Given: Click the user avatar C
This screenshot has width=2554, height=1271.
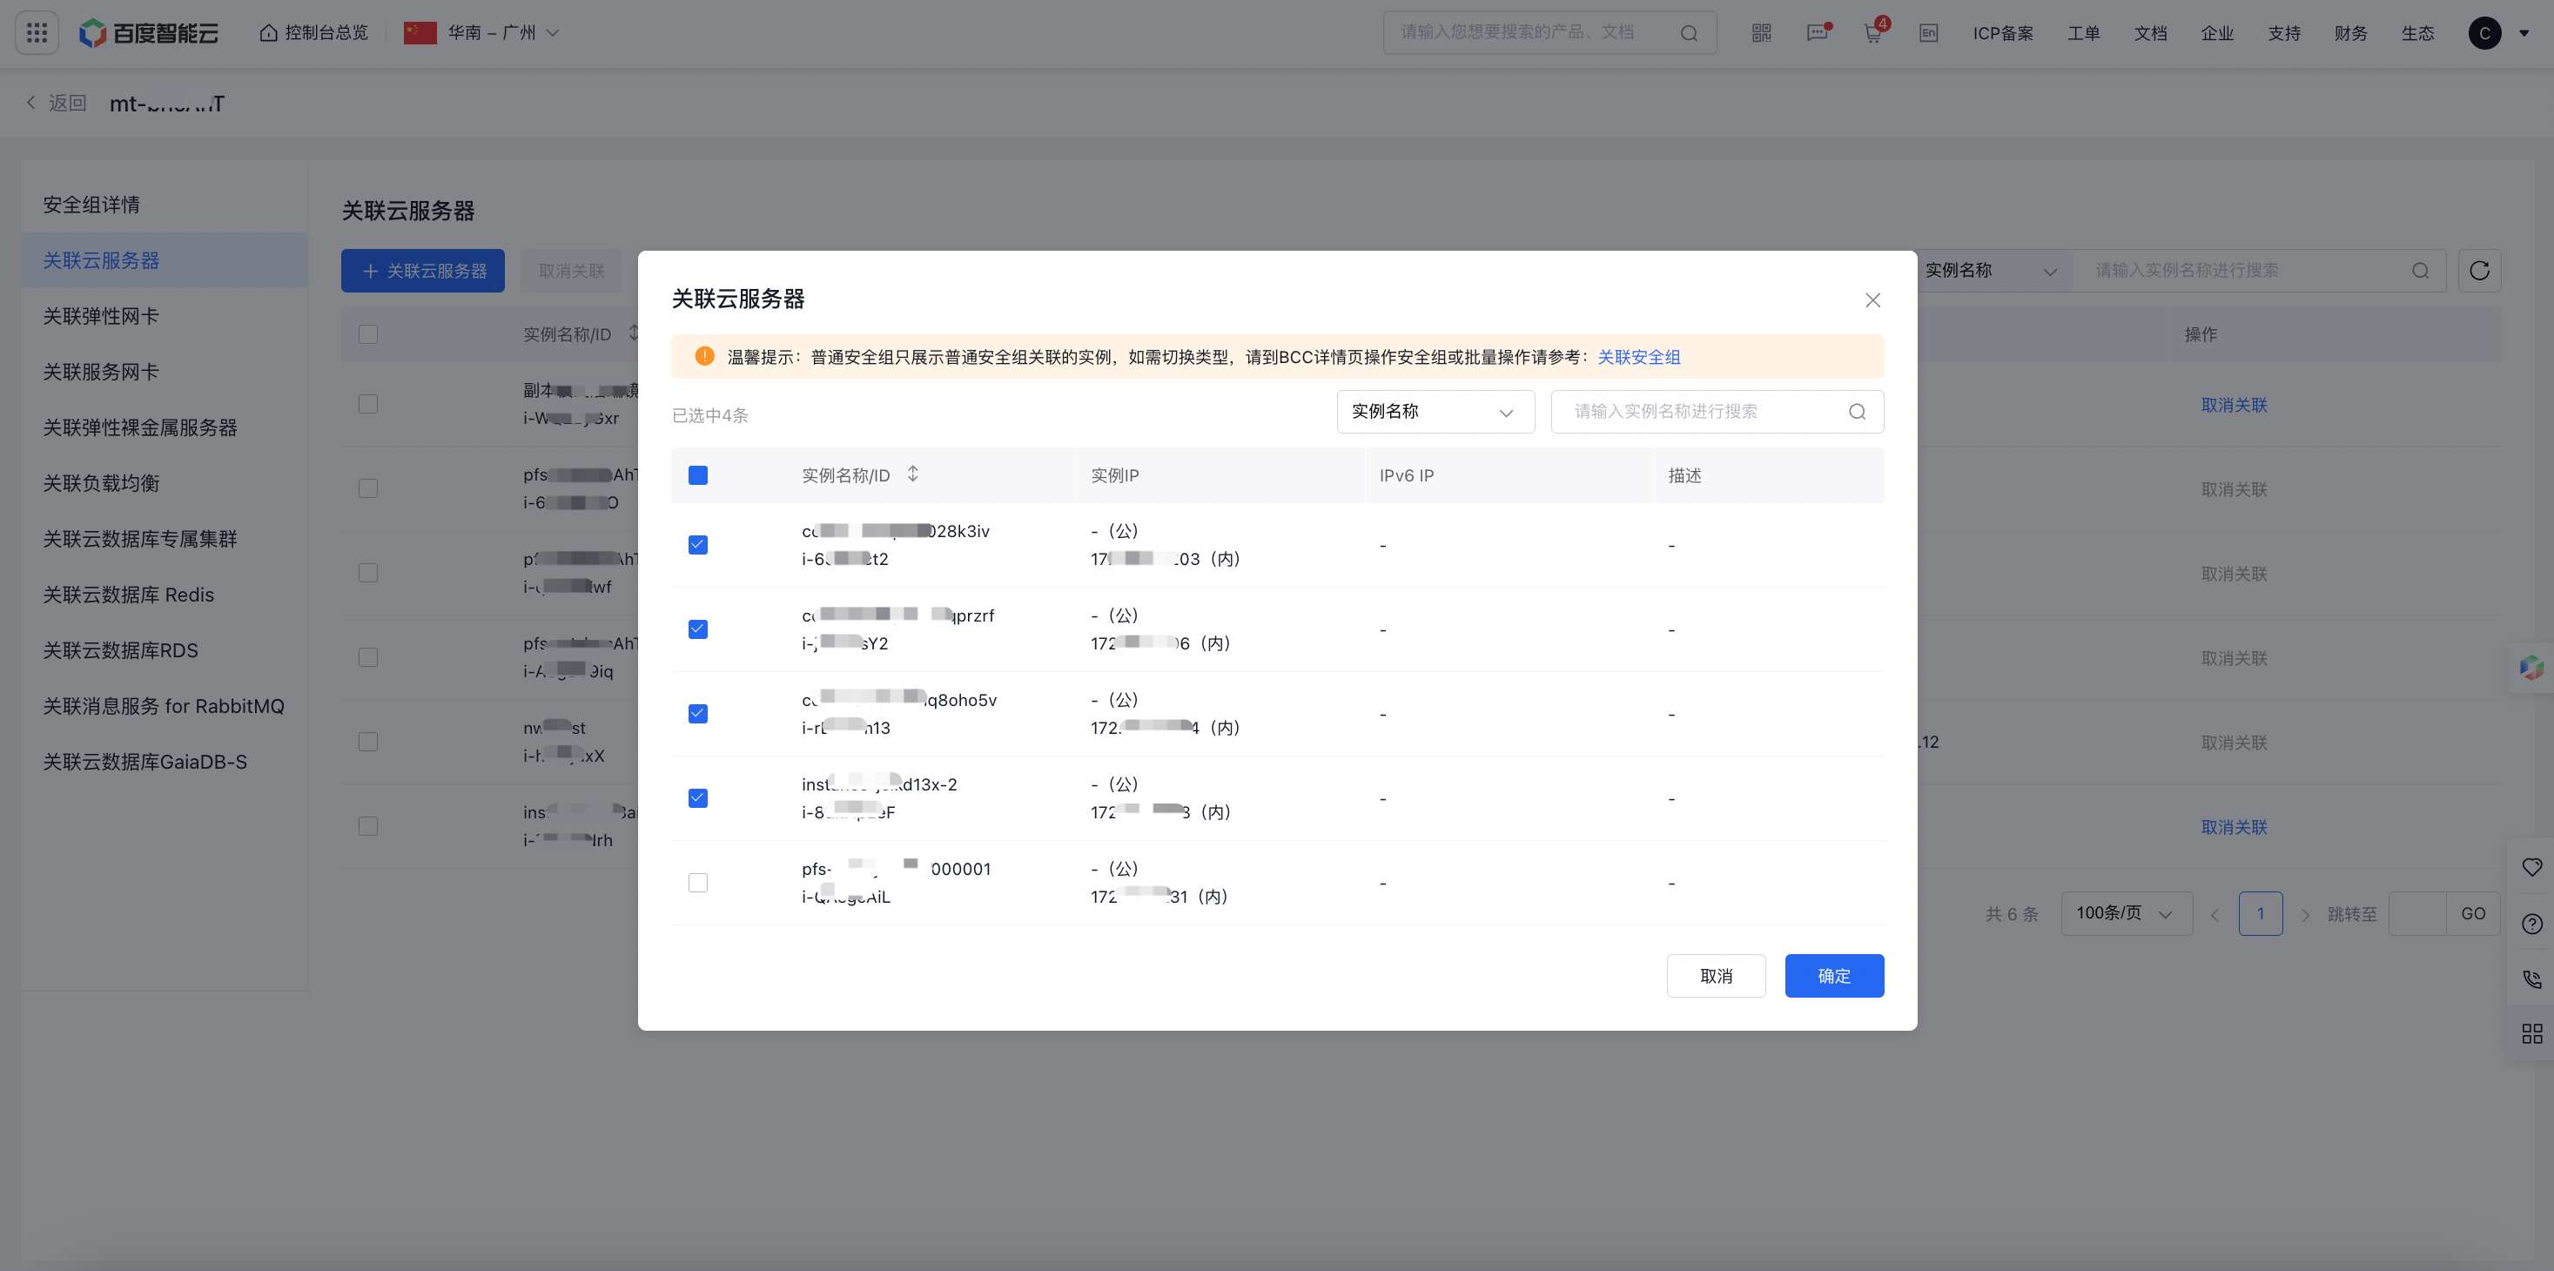Looking at the screenshot, I should point(2484,33).
